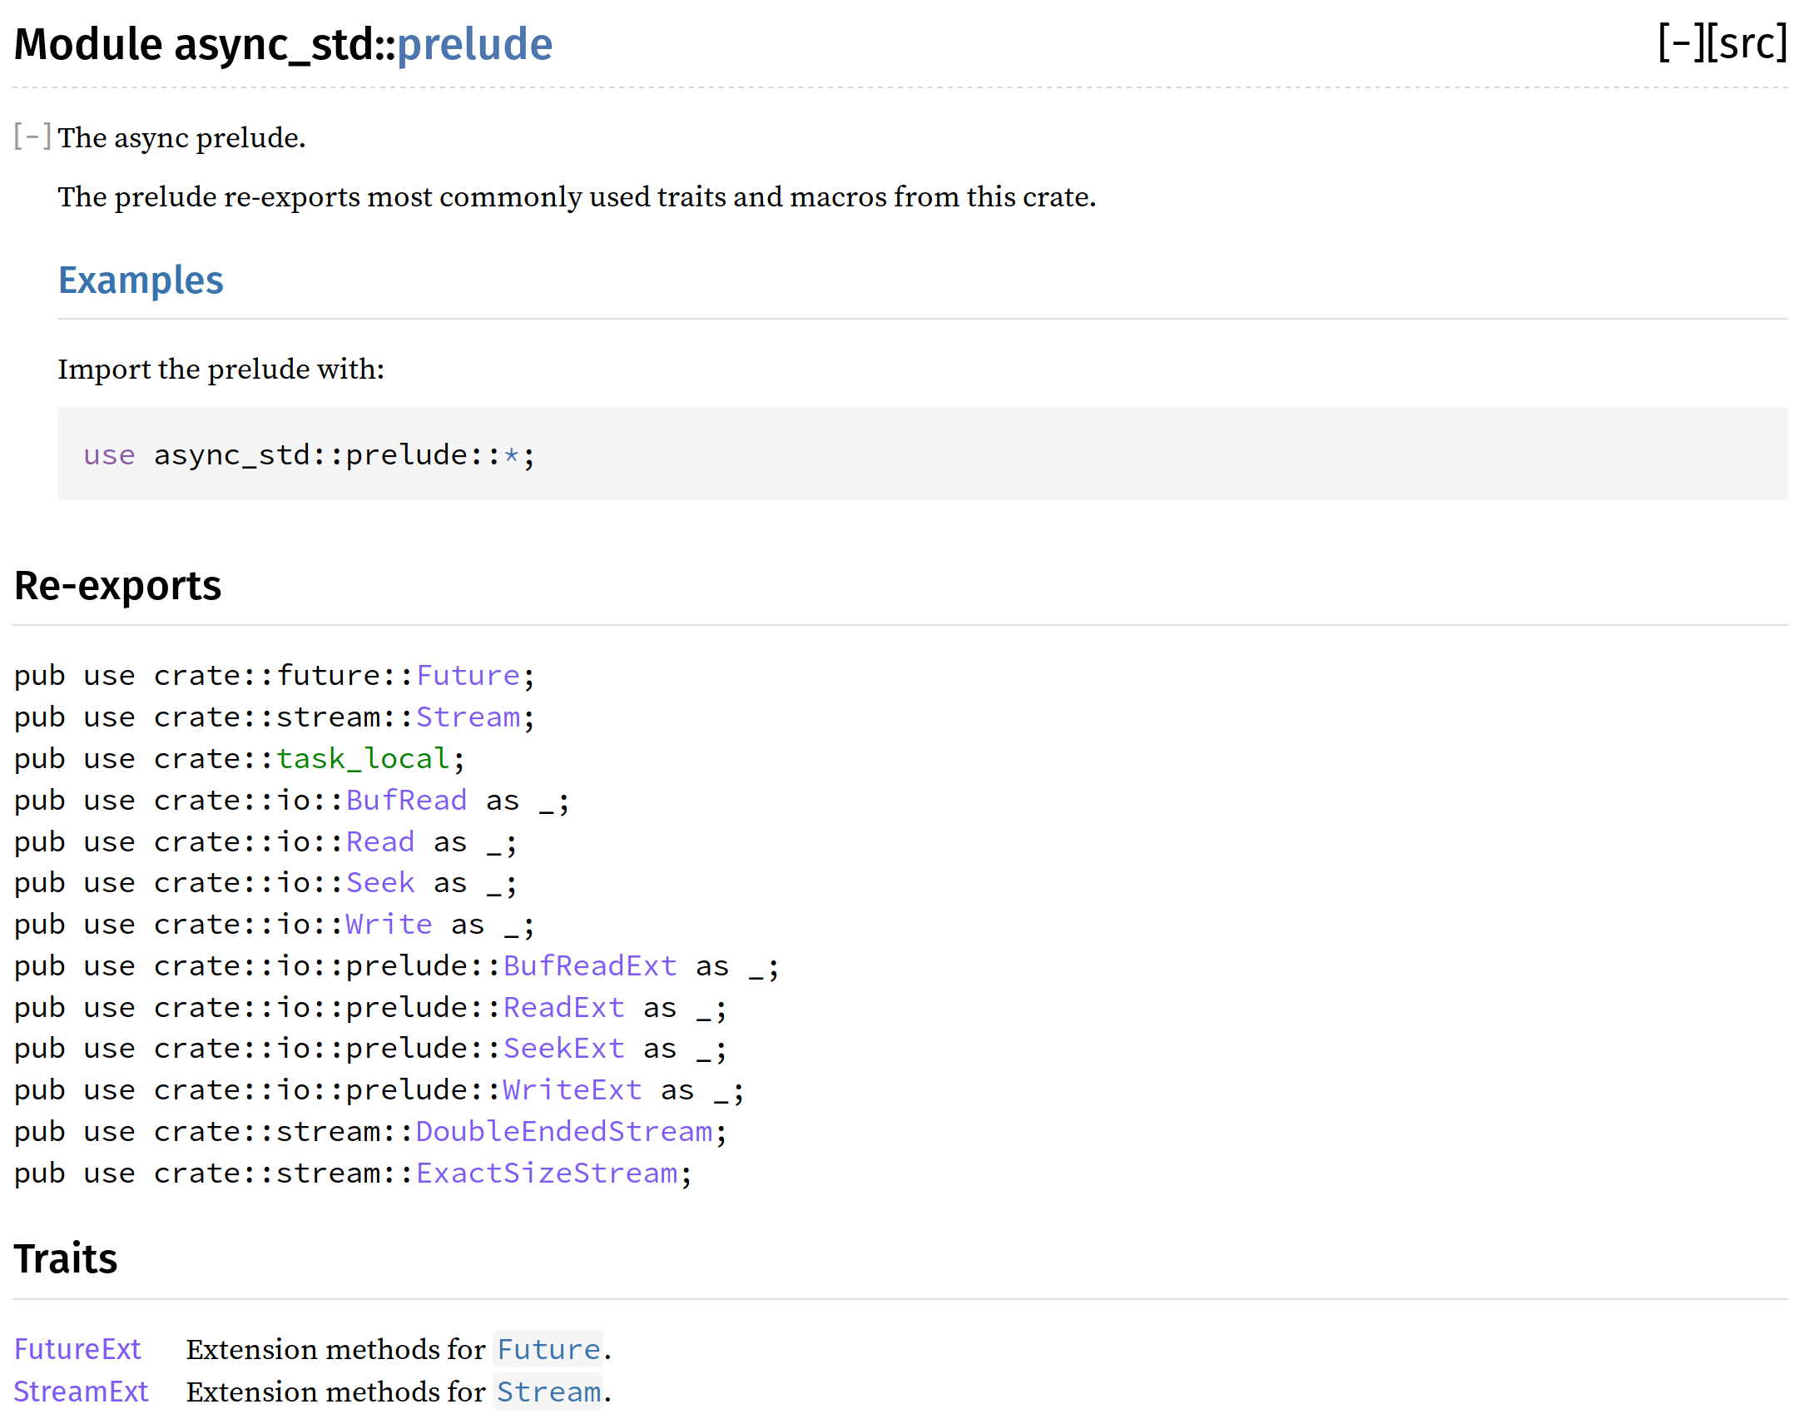Open the WriteExt trait link

[x=572, y=1090]
